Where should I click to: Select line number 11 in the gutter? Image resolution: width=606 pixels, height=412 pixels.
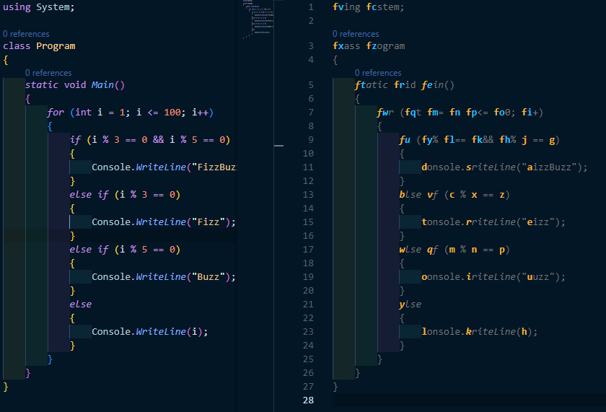click(309, 167)
